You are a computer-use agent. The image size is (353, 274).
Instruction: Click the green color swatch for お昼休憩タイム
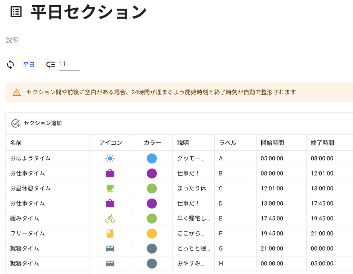pyautogui.click(x=152, y=188)
